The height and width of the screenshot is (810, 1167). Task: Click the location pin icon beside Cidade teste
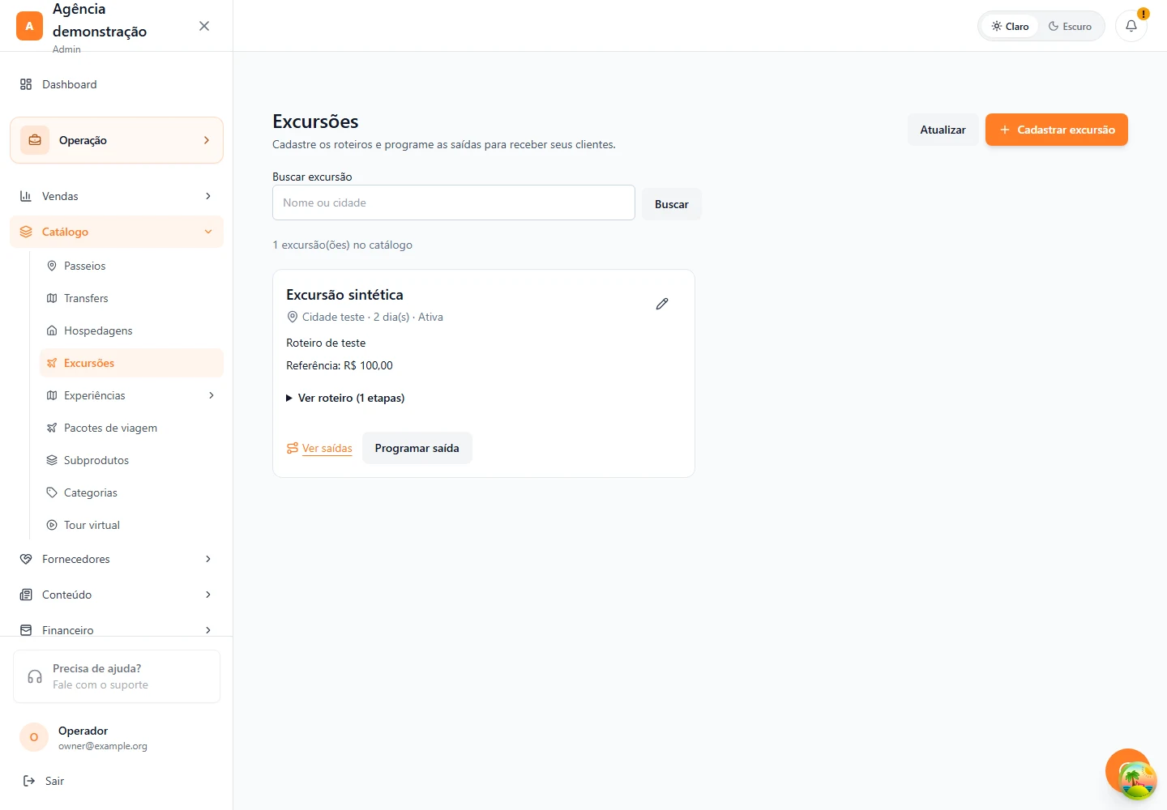293,317
